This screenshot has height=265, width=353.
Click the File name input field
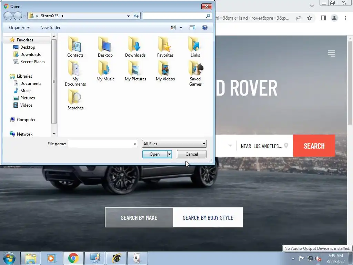tap(100, 144)
